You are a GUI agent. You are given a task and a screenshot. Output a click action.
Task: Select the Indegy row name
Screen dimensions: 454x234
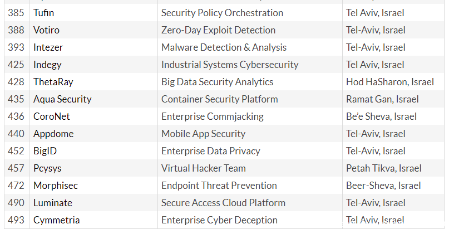pyautogui.click(x=47, y=65)
